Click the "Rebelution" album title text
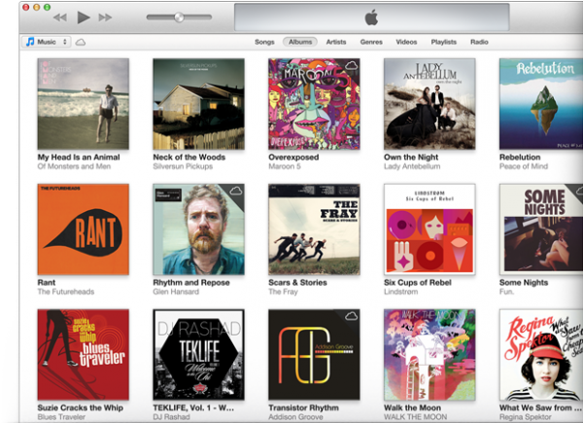583x423 pixels. (x=520, y=158)
